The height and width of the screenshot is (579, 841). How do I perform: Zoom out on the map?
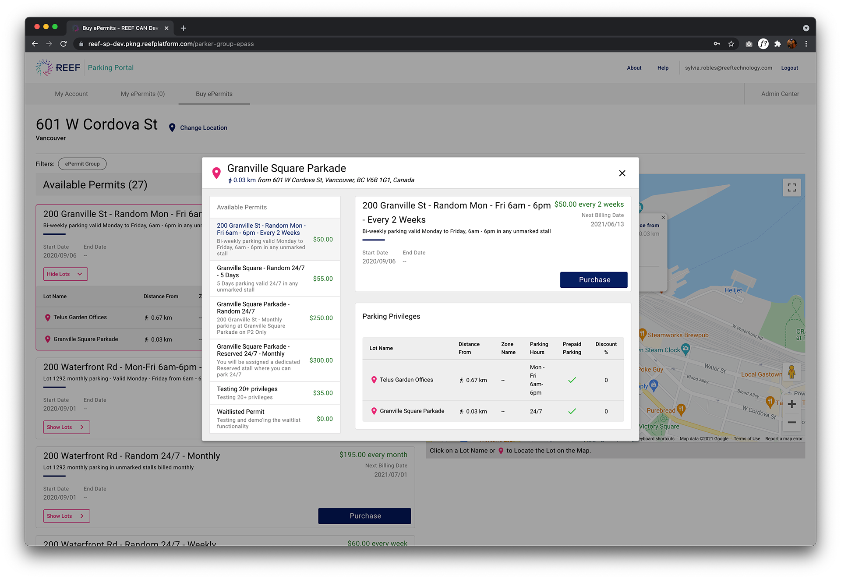coord(792,422)
